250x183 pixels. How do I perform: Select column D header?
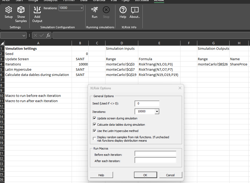pyautogui.click(x=122, y=43)
